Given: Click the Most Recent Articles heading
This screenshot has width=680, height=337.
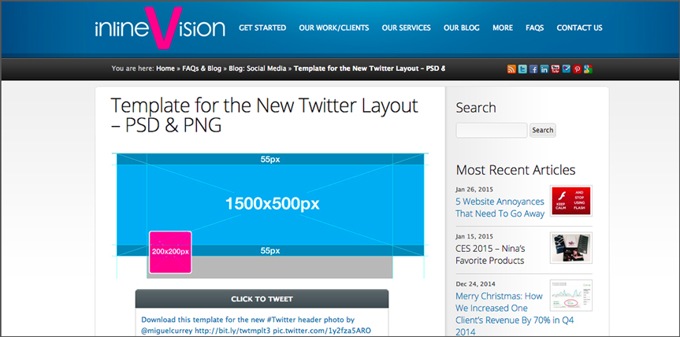Looking at the screenshot, I should [x=515, y=170].
